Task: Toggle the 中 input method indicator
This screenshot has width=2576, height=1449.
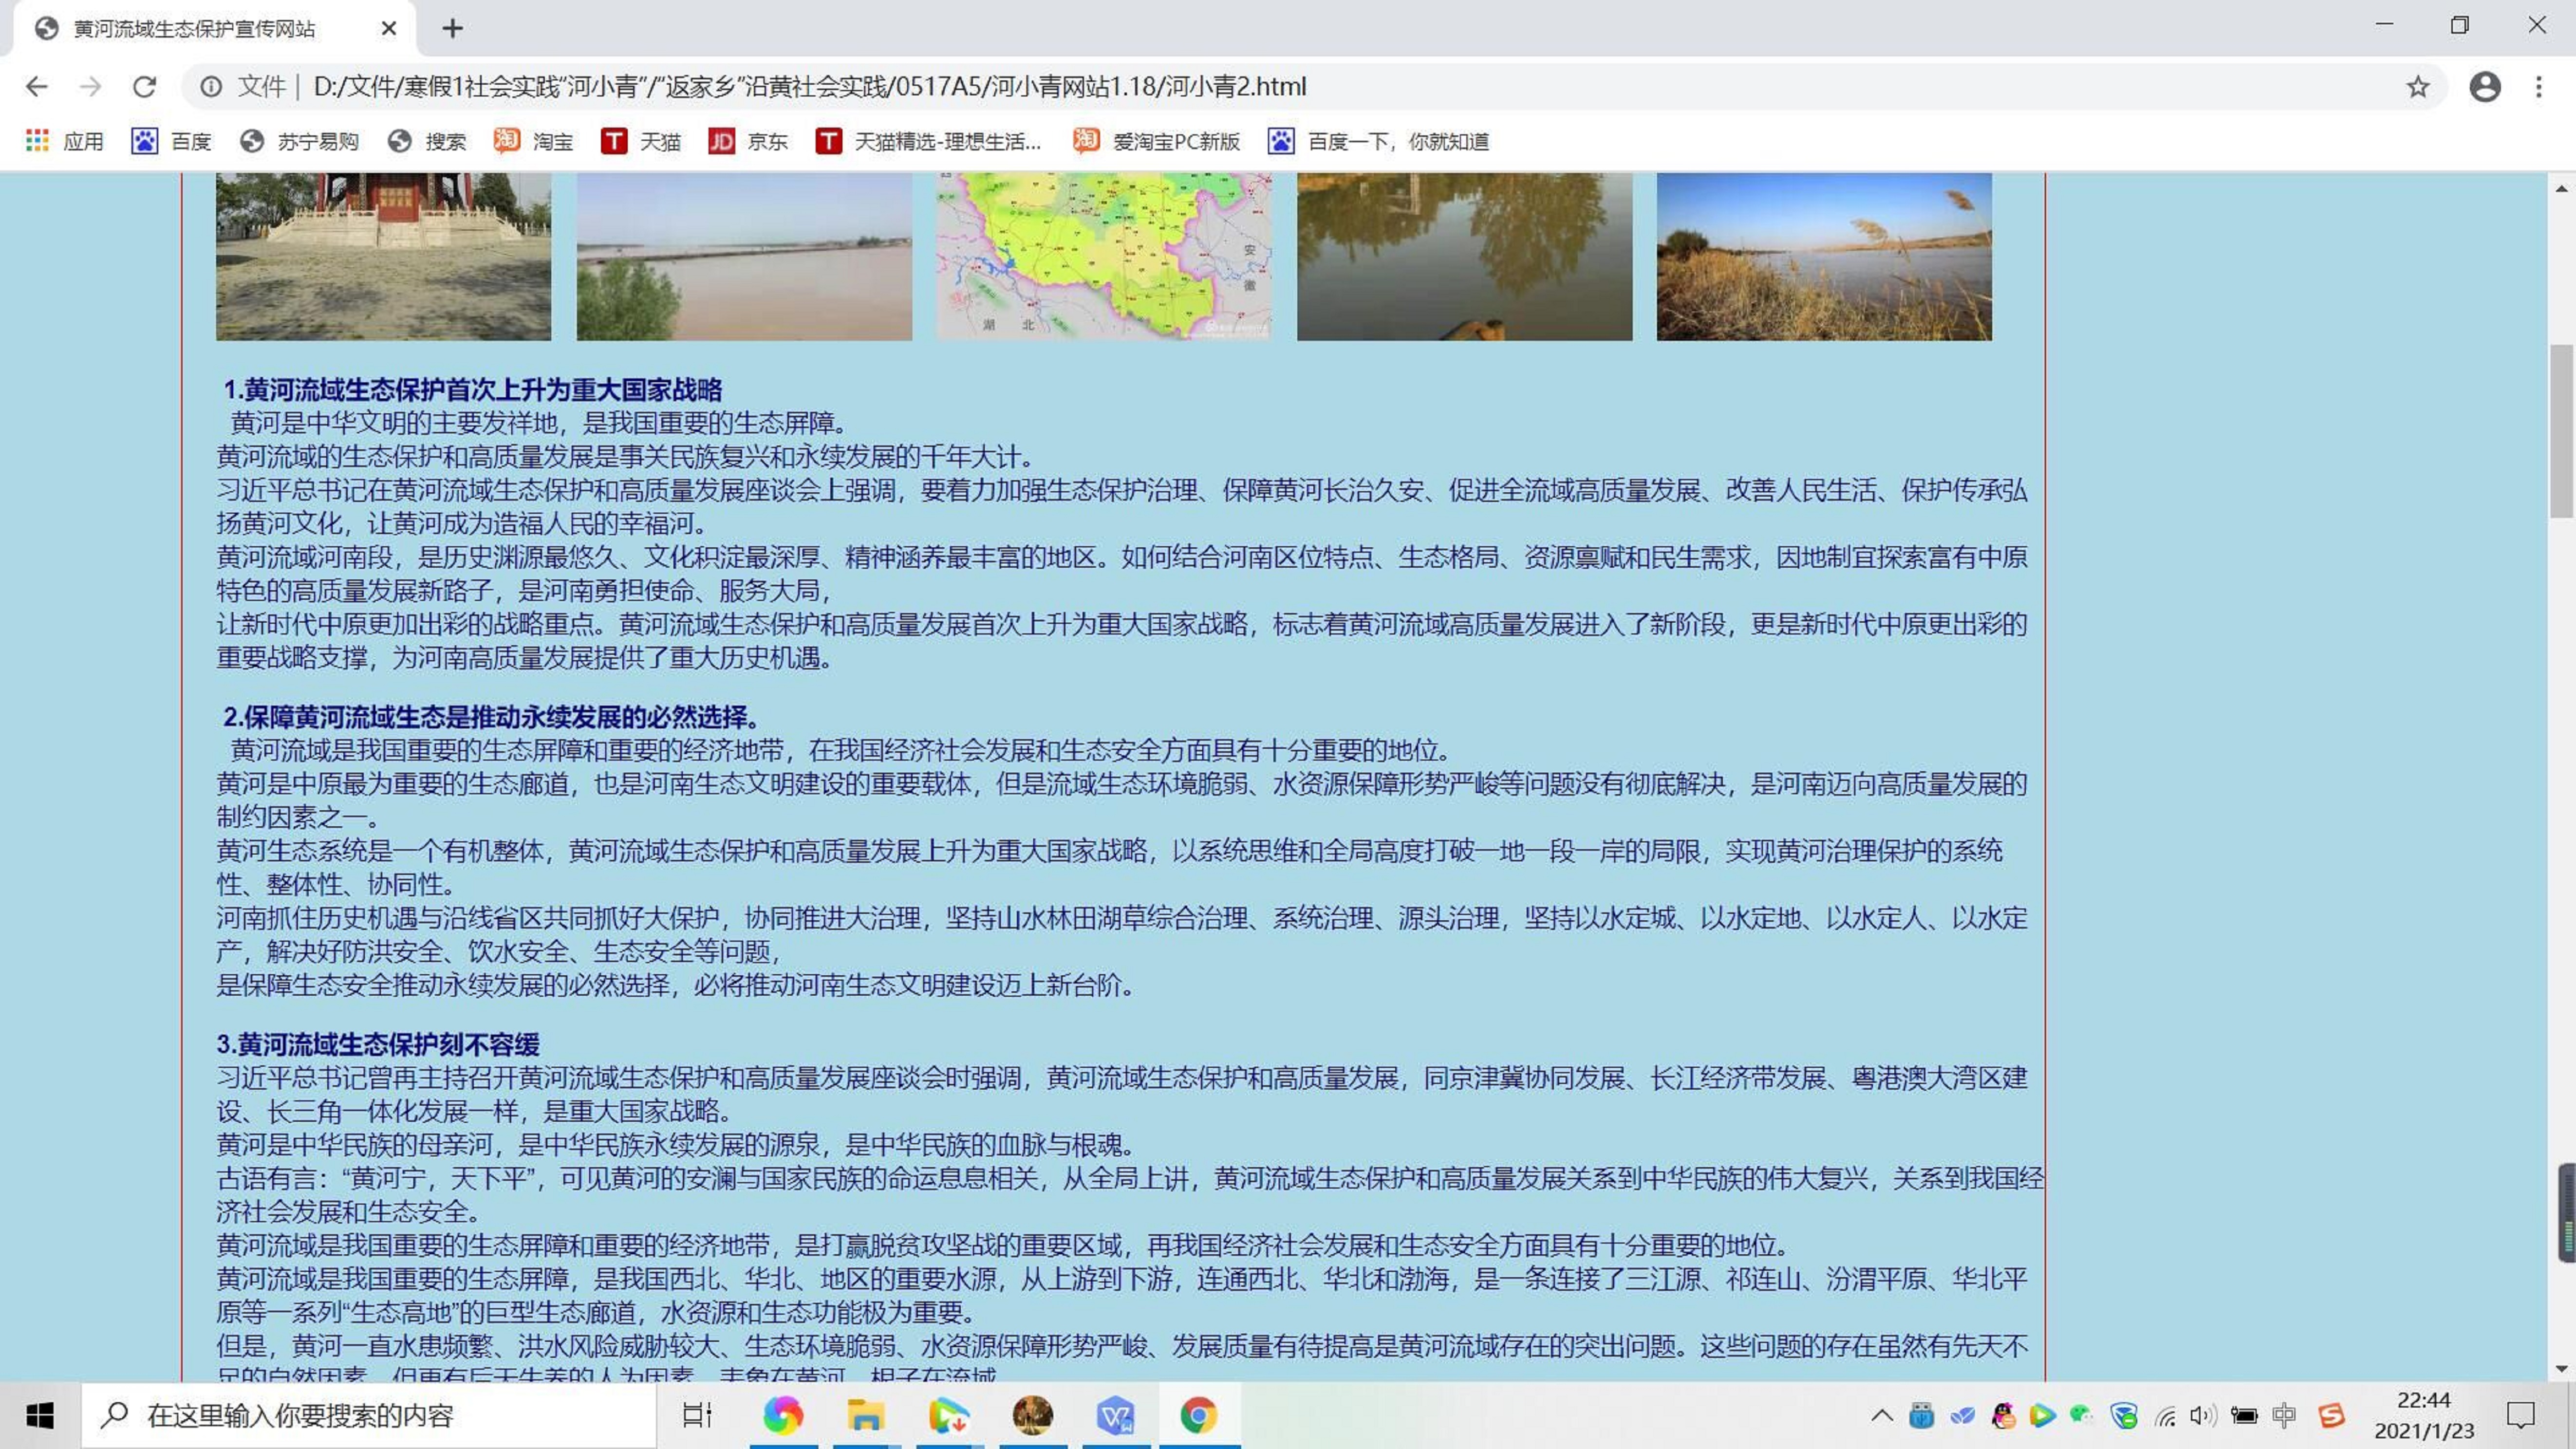Action: [x=2284, y=1415]
